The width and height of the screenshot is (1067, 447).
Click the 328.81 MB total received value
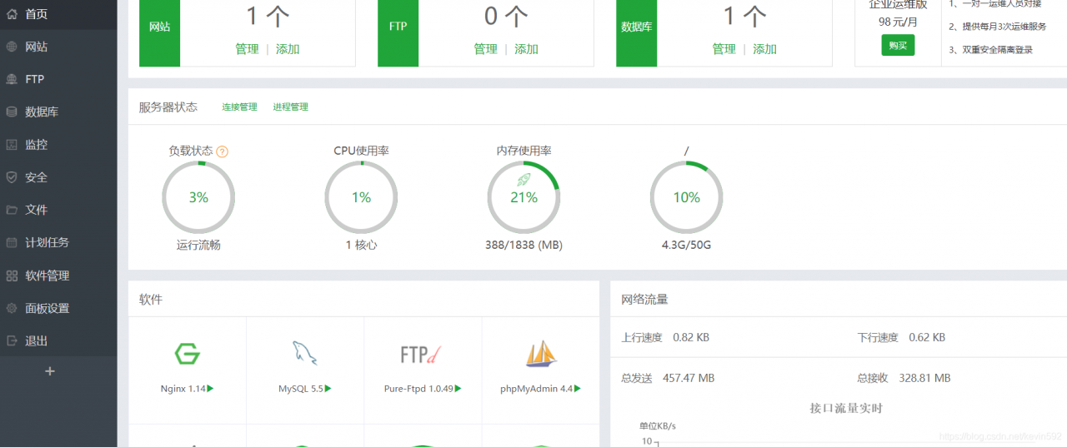coord(924,378)
